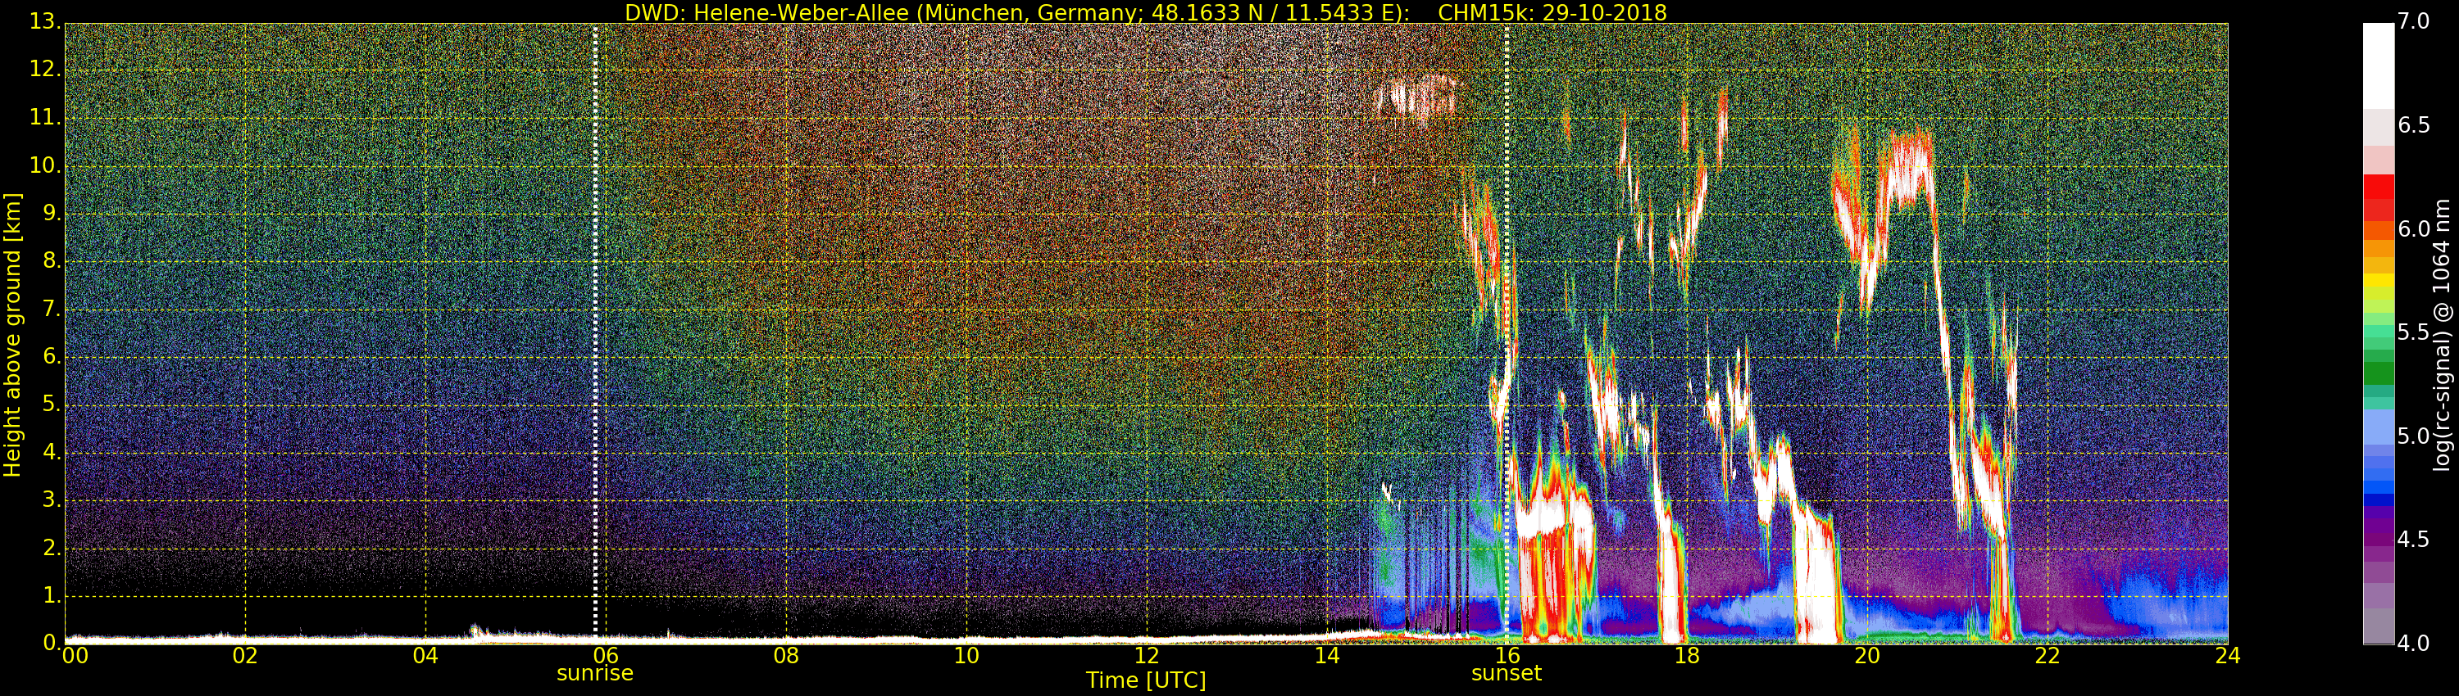Click time axis tick '14'
Screen dimensions: 2459x696
click(x=1327, y=656)
